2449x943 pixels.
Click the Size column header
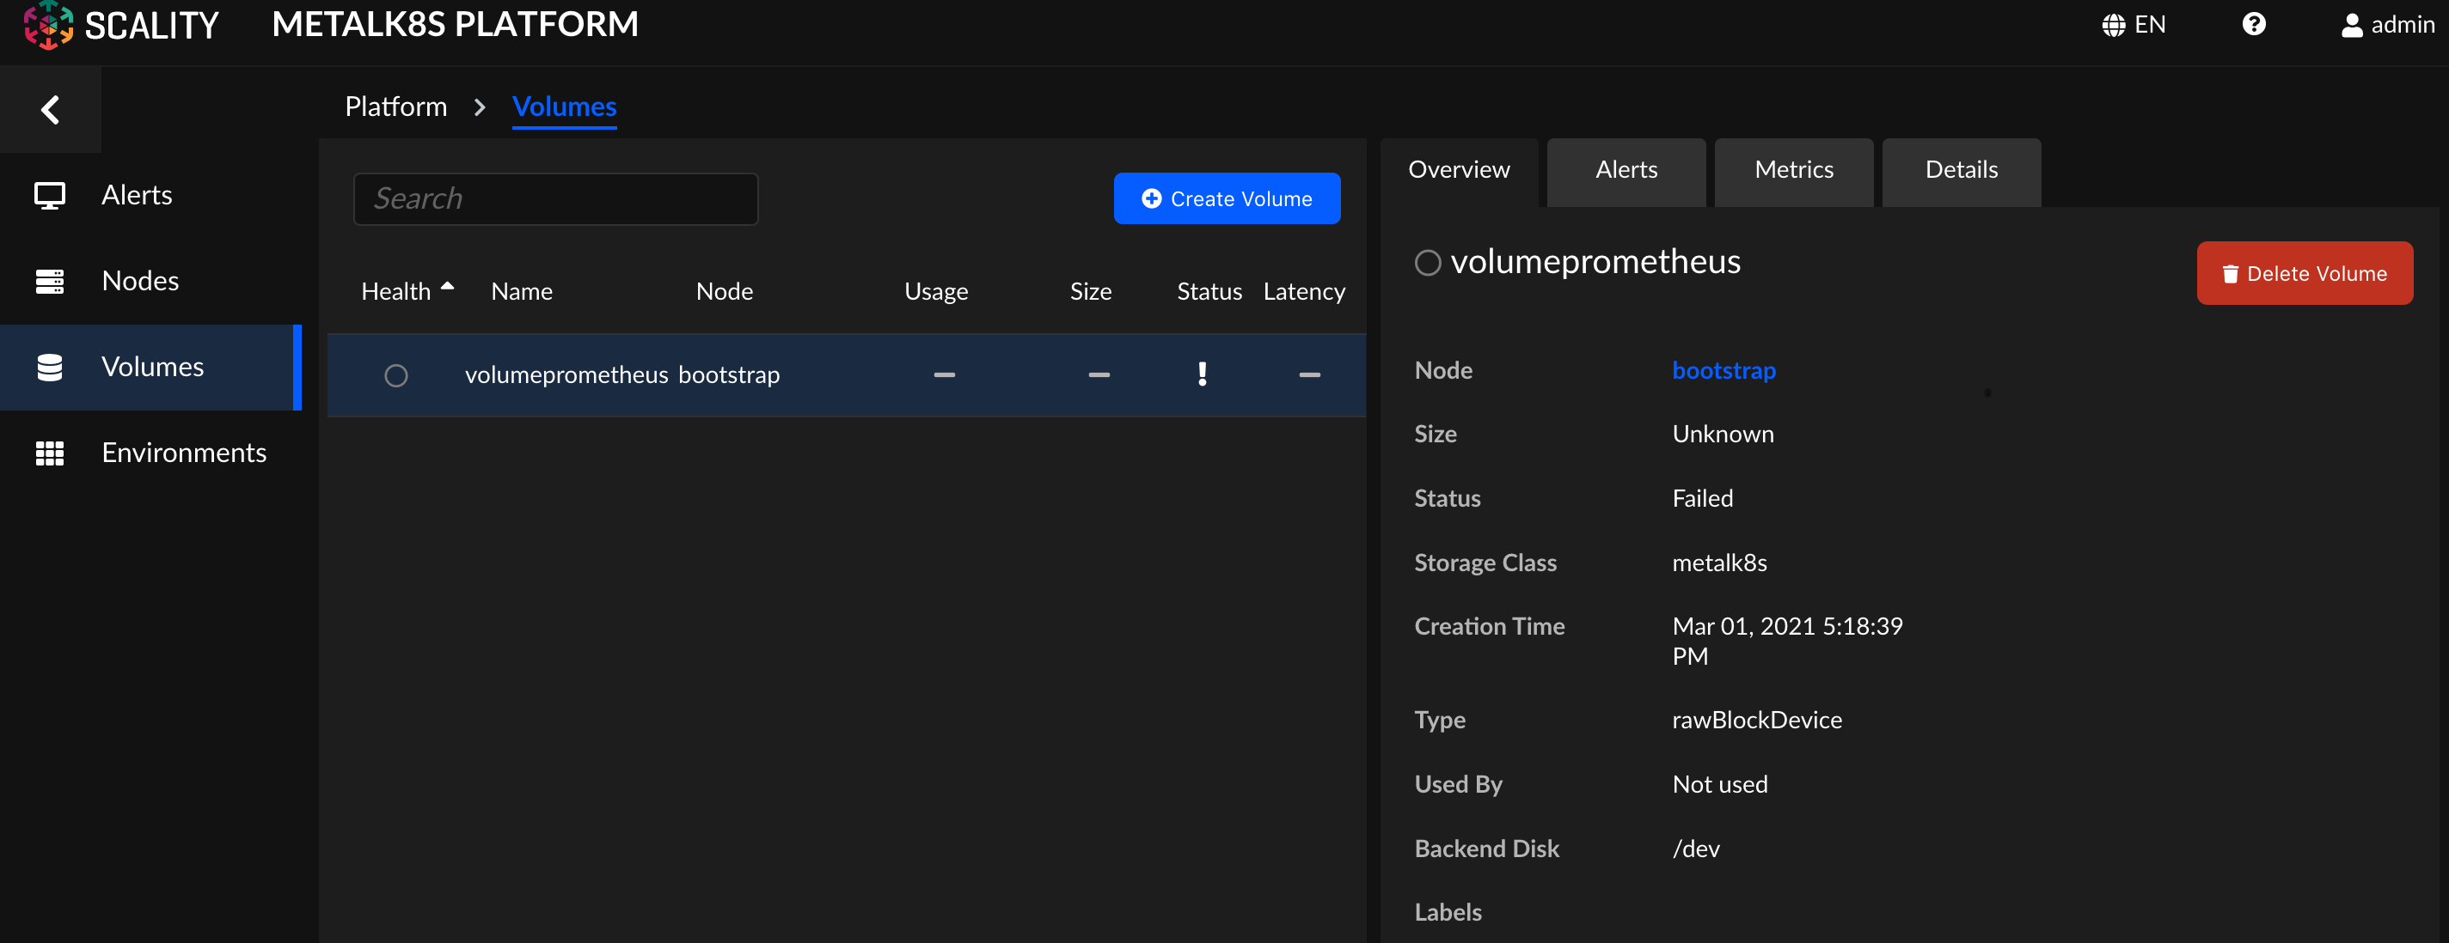[x=1091, y=291]
